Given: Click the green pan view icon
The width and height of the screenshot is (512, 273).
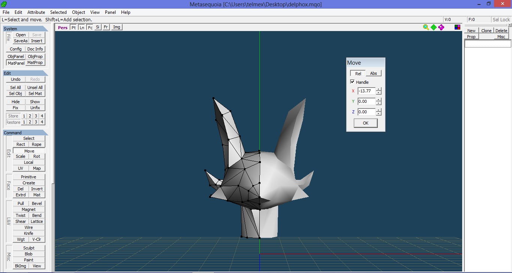Looking at the screenshot, I should (434, 27).
